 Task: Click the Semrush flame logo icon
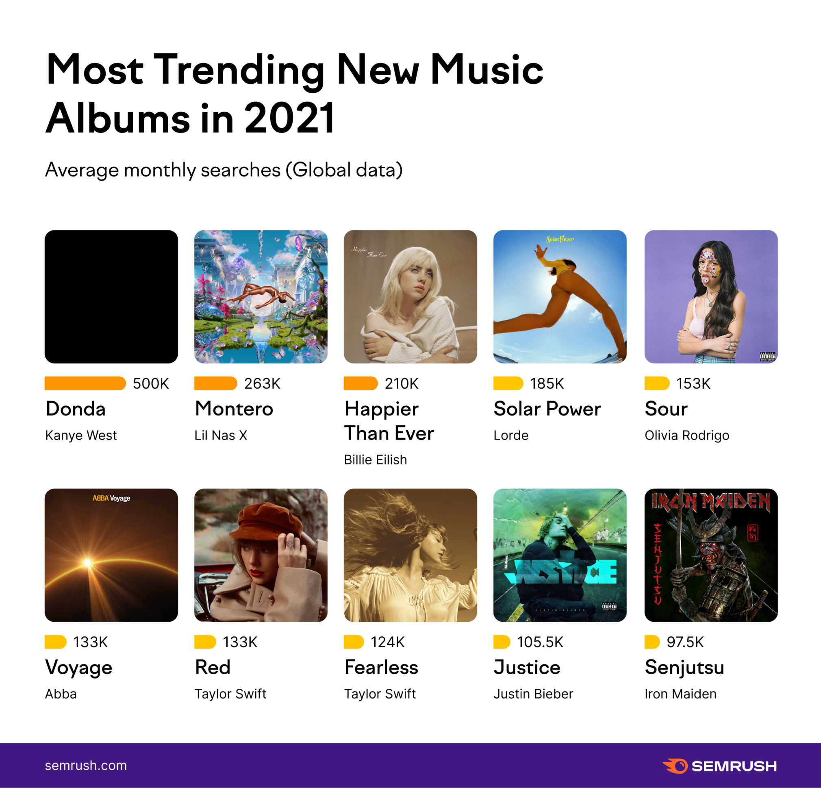[x=675, y=766]
